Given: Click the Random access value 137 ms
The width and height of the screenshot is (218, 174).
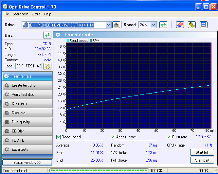Looking at the screenshot, I should point(152,145).
